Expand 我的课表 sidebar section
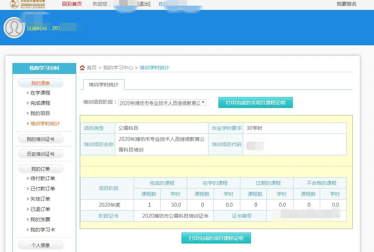374x252 pixels. tap(40, 83)
